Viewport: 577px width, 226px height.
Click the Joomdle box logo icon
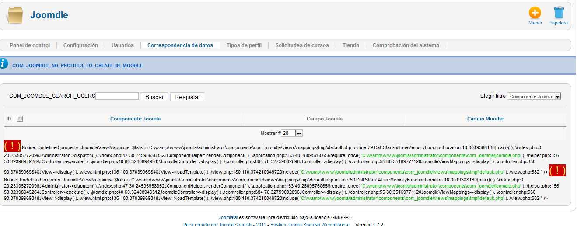pos(14,16)
